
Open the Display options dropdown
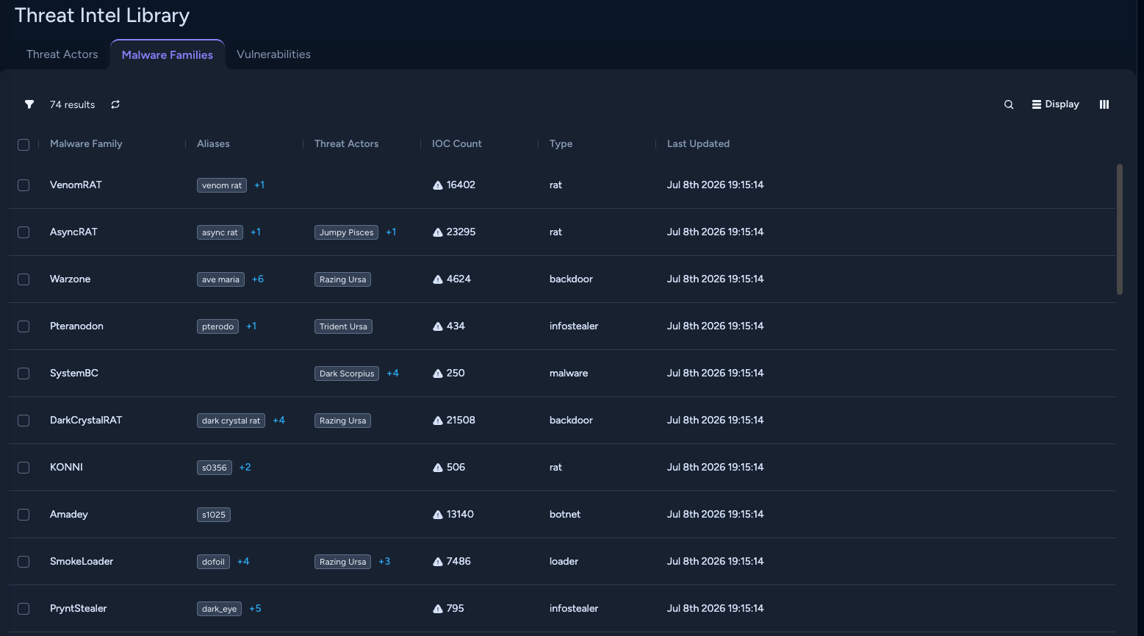tap(1055, 104)
